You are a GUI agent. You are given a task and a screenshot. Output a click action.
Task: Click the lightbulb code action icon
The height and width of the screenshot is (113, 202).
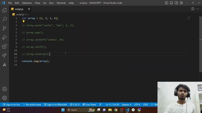[x=24, y=21]
